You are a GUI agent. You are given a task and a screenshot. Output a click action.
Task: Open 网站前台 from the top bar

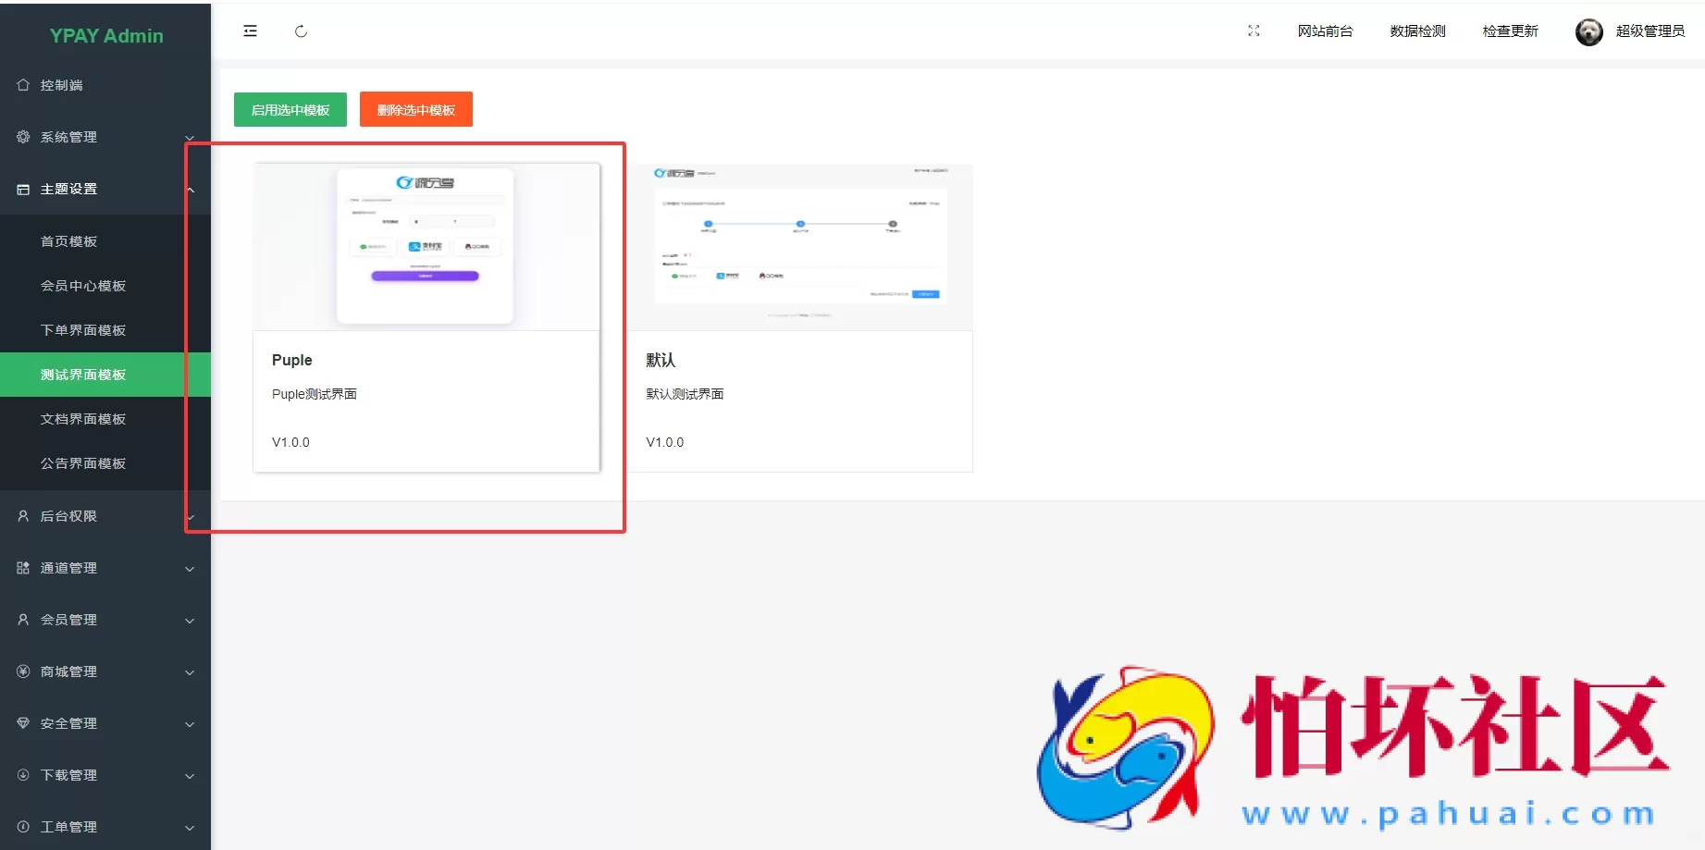1325,31
